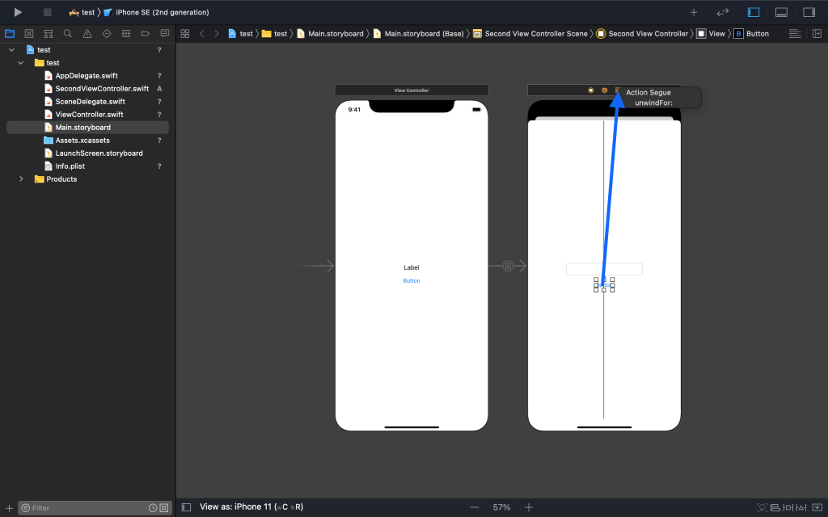Screen dimensions: 828x517
Task: Click the View breadcrumb item
Action: pyautogui.click(x=711, y=34)
